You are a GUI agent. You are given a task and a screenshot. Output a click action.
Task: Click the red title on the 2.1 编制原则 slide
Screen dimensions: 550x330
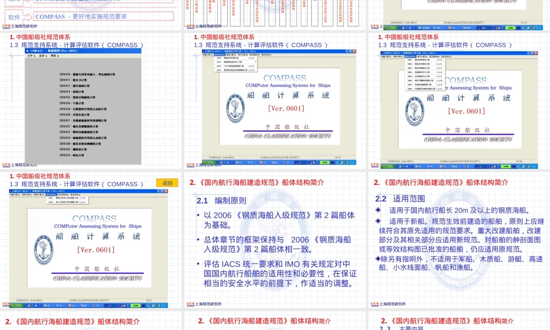(257, 183)
